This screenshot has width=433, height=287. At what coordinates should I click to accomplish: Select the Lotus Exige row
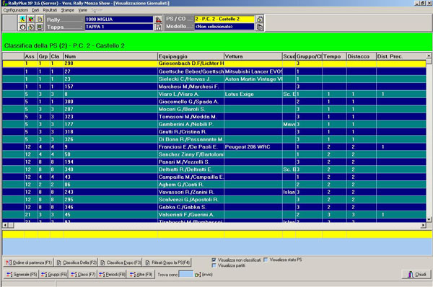[214, 94]
